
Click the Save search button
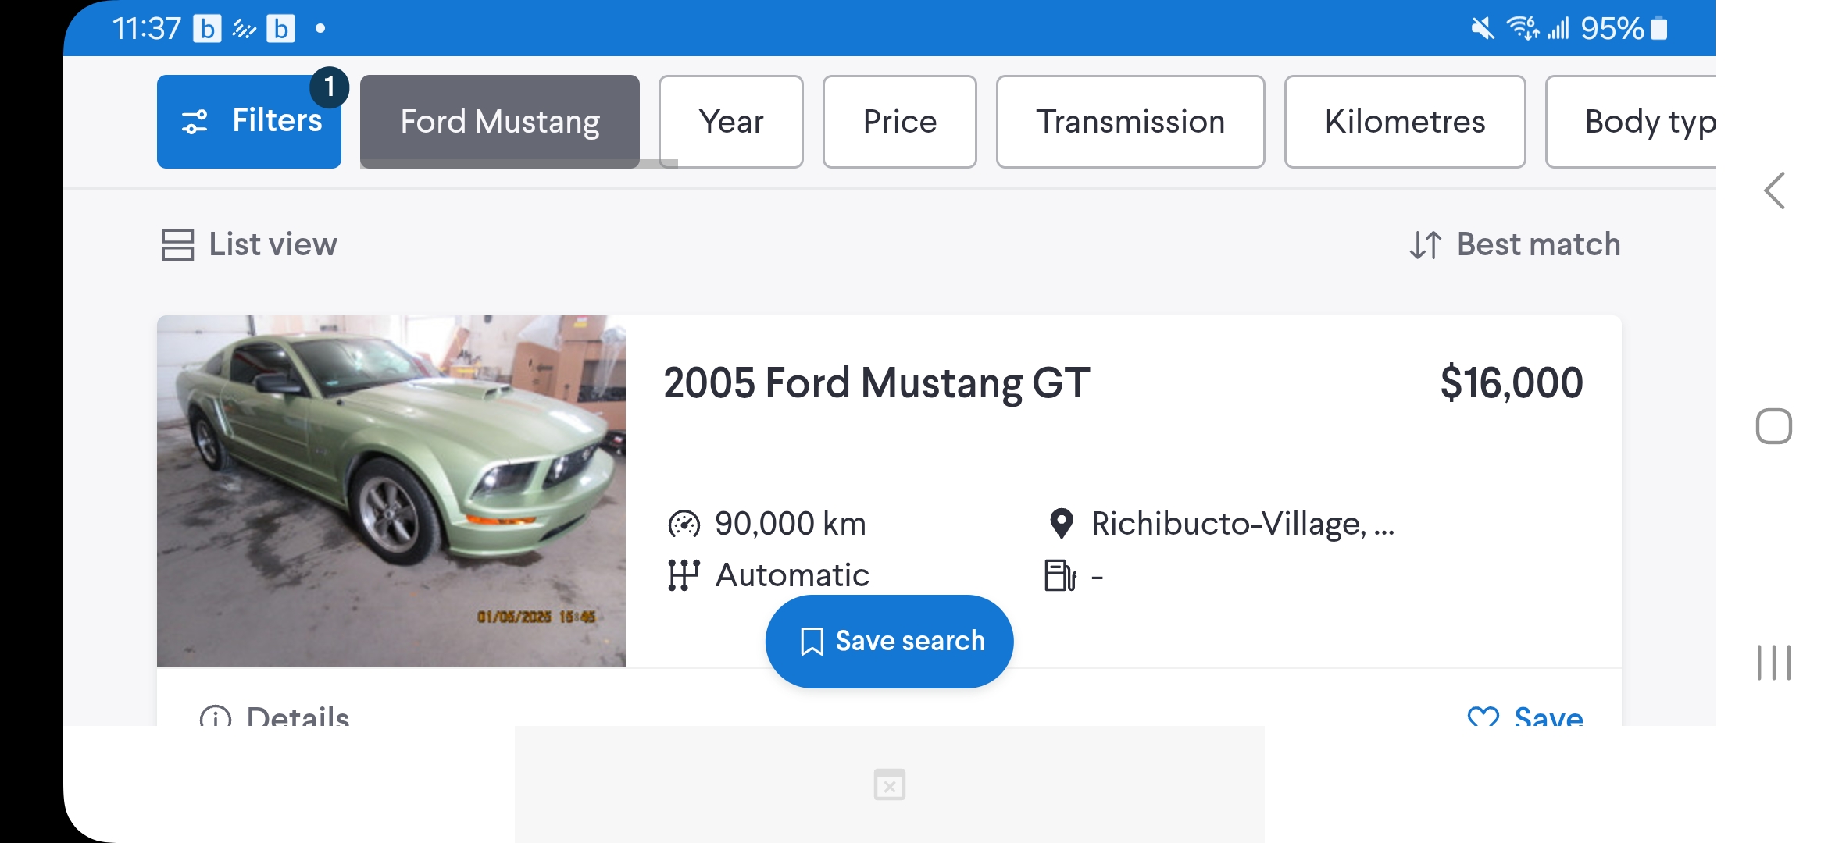coord(889,641)
